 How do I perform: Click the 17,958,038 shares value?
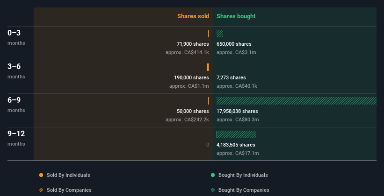(237, 111)
